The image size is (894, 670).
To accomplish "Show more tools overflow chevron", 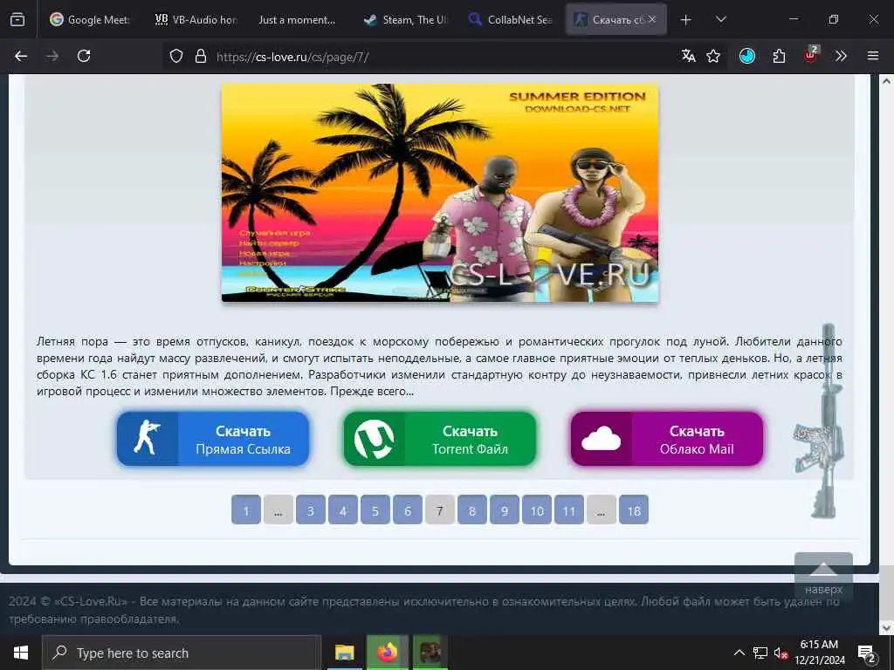I will coord(841,56).
